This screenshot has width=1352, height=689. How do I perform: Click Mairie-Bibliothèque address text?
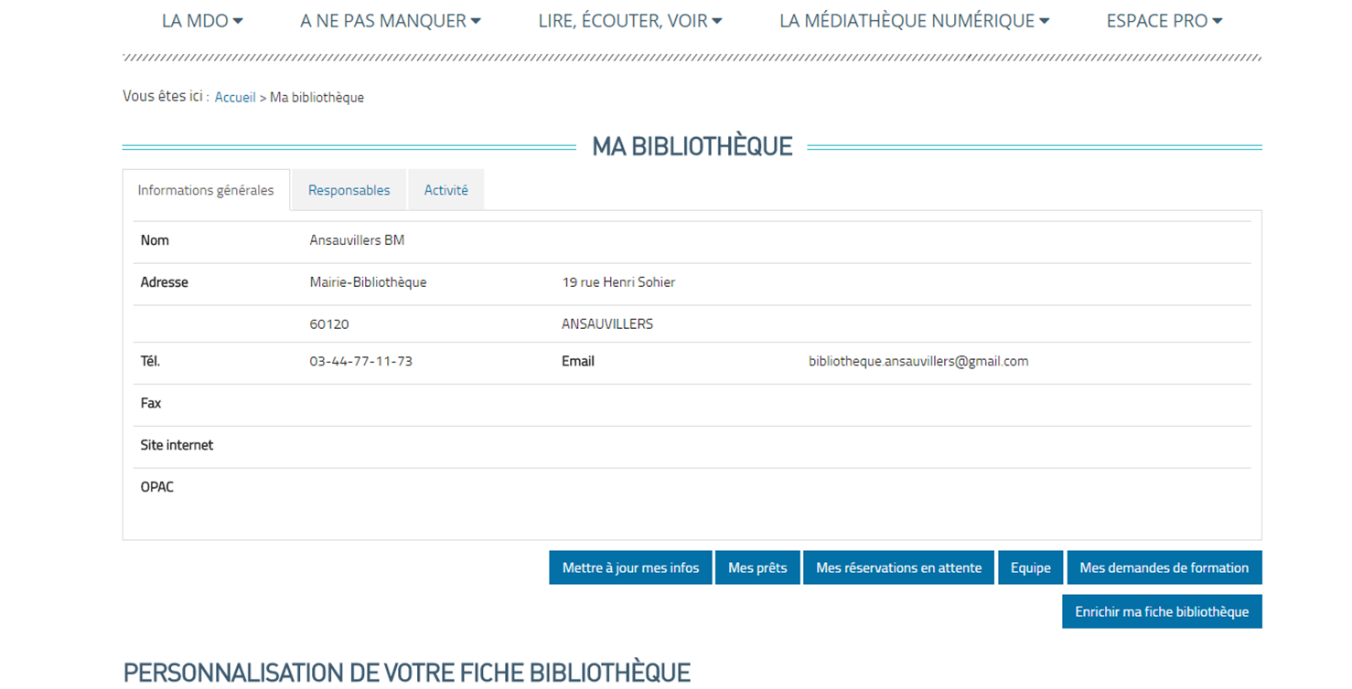point(368,282)
